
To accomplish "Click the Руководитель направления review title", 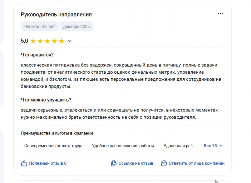I will click(x=56, y=14).
